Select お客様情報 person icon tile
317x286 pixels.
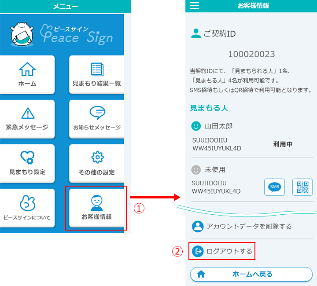click(x=96, y=208)
